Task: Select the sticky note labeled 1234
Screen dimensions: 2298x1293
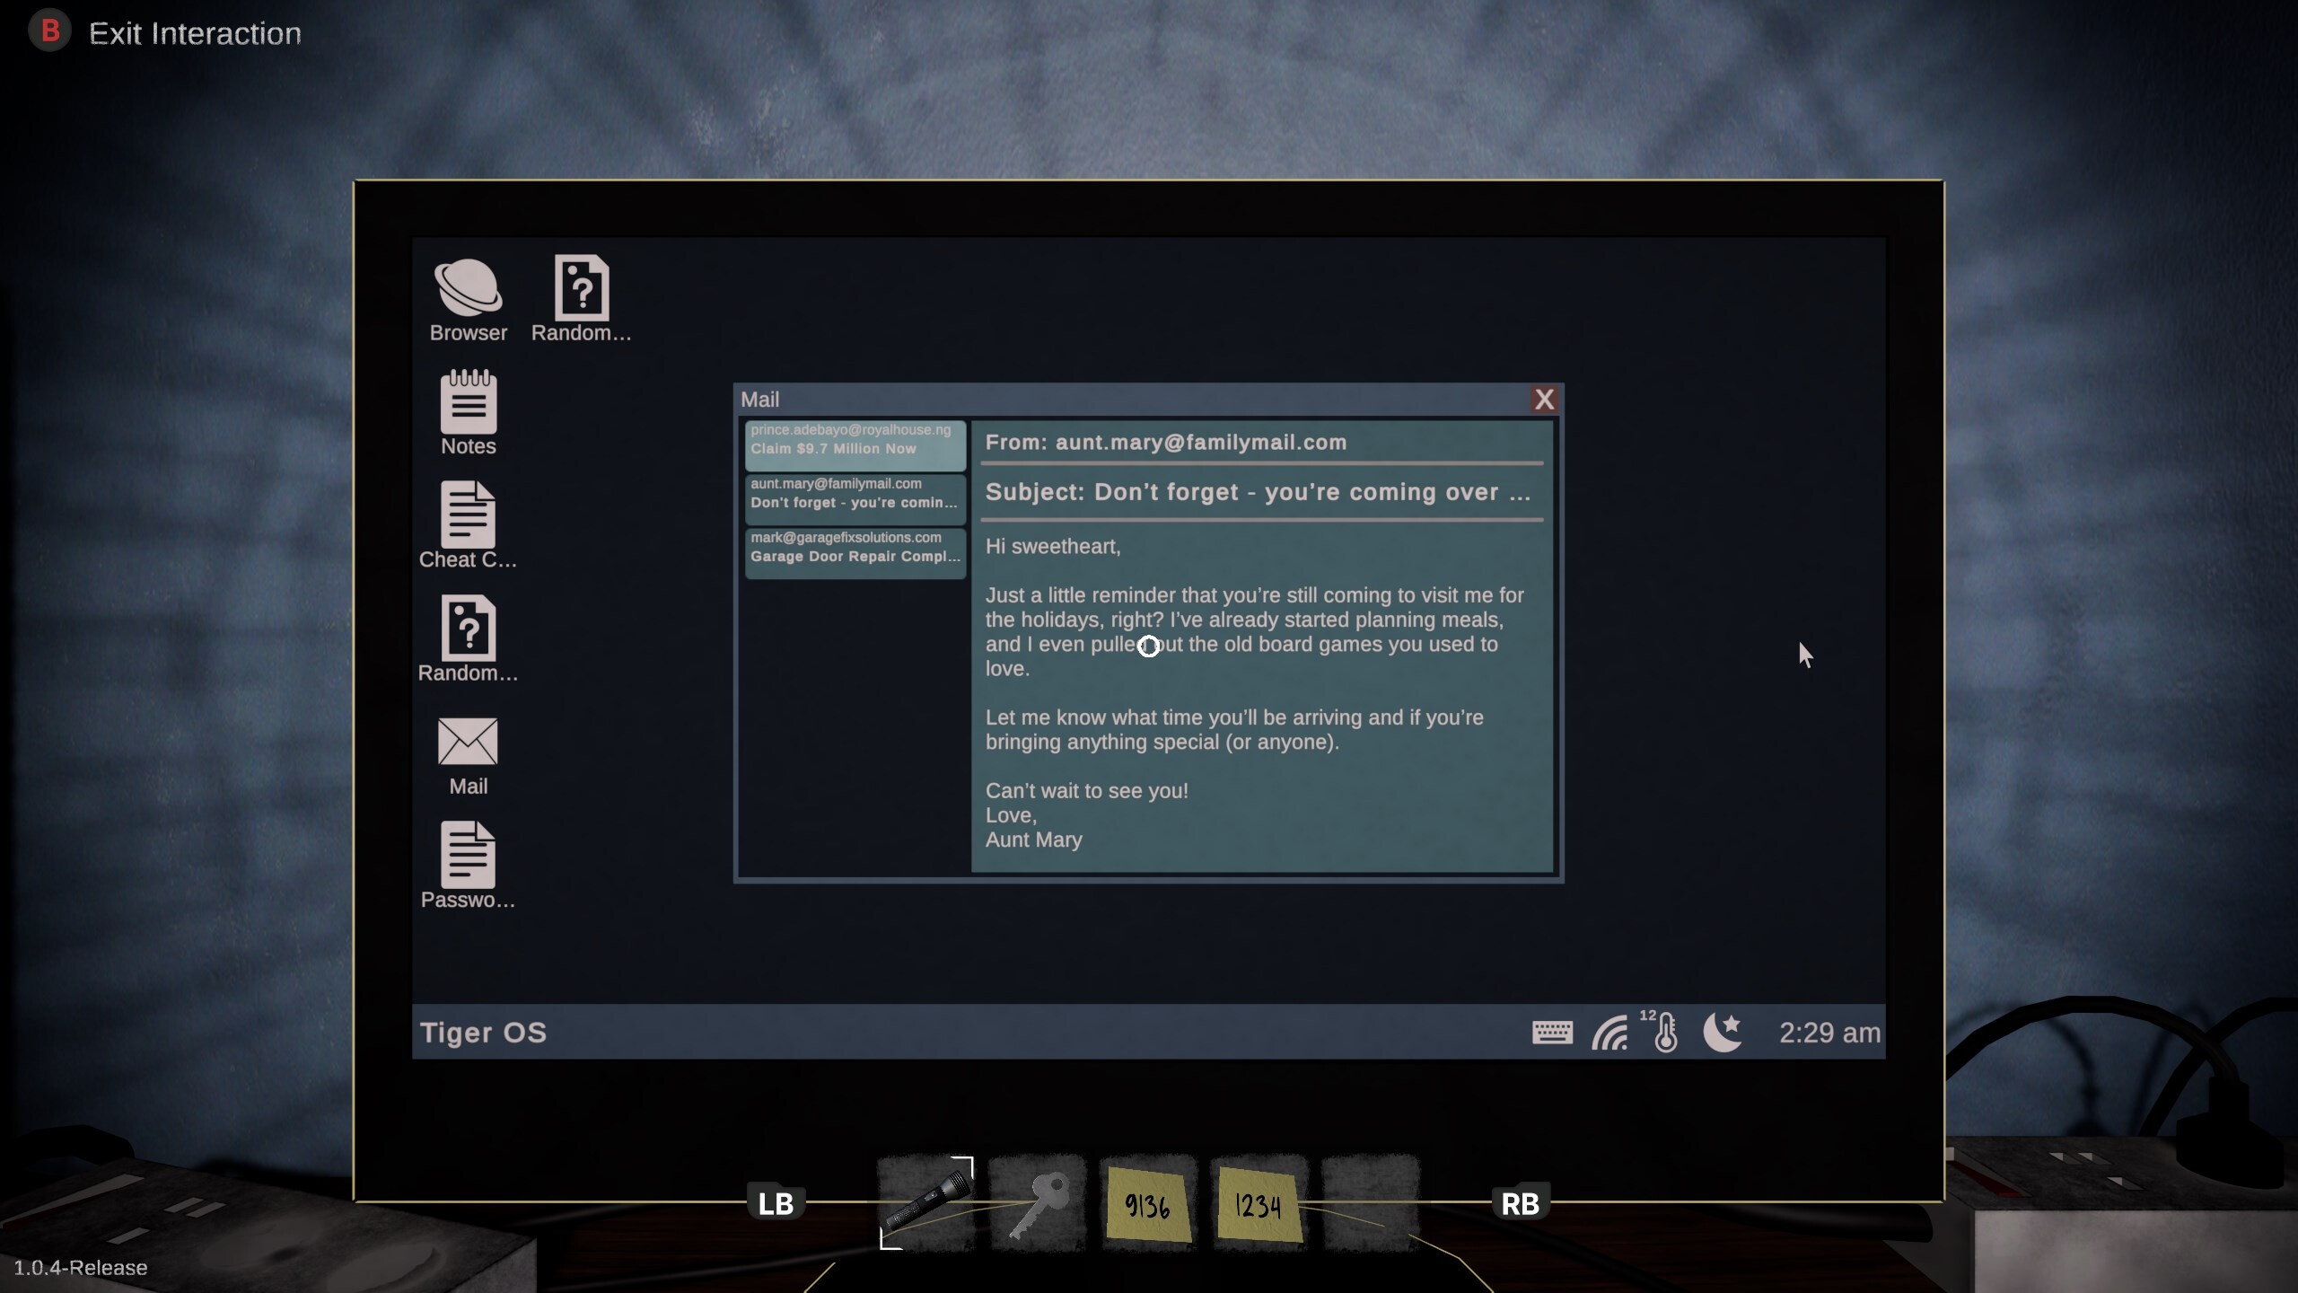Action: (x=1258, y=1203)
